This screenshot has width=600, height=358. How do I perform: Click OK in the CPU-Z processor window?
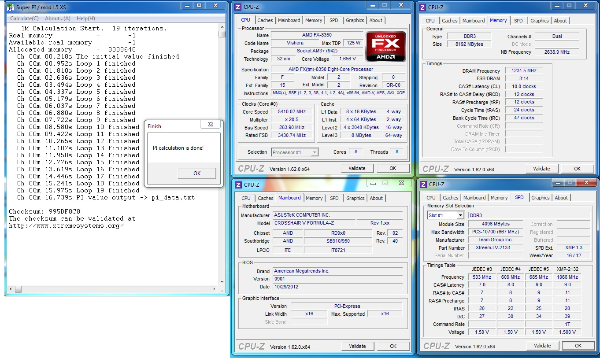click(393, 168)
